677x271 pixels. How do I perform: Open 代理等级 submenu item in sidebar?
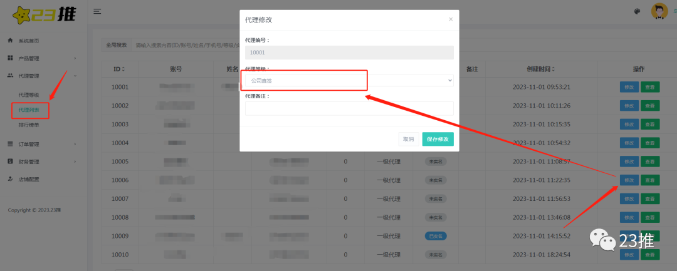pos(29,95)
